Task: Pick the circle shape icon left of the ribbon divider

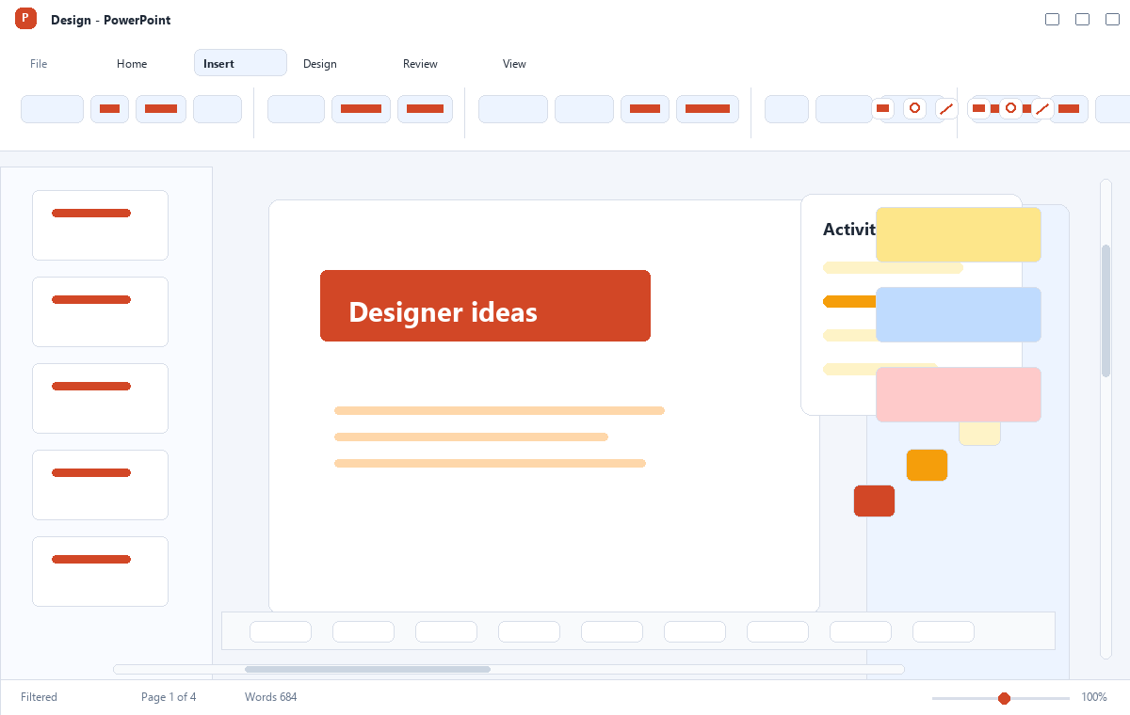Action: click(914, 108)
